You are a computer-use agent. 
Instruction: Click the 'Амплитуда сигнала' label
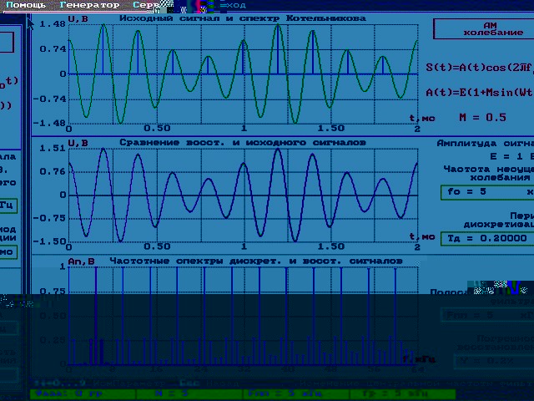486,144
